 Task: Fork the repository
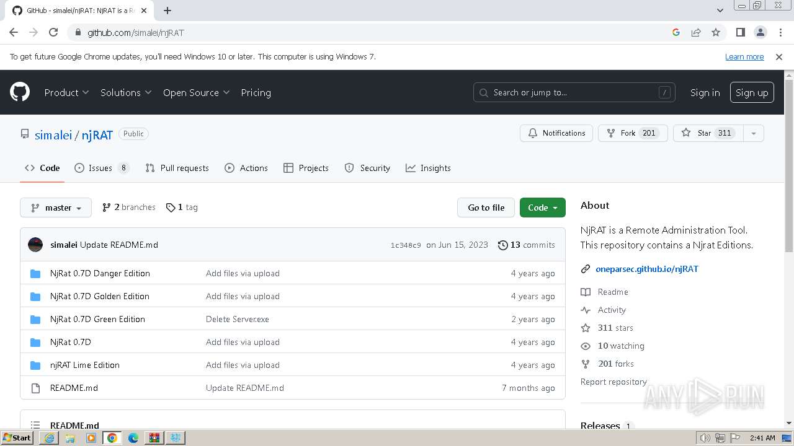click(x=633, y=133)
